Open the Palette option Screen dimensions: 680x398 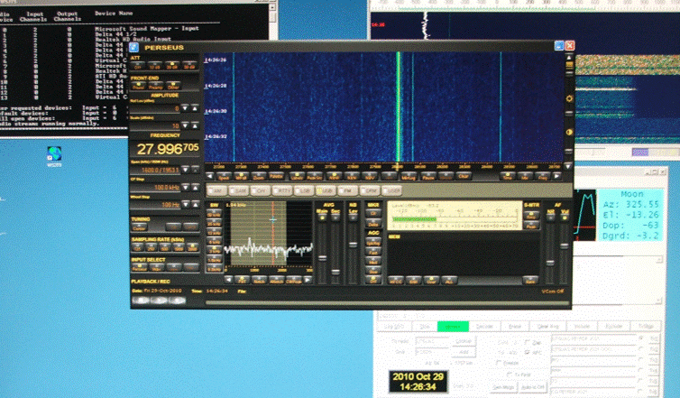pyautogui.click(x=276, y=176)
